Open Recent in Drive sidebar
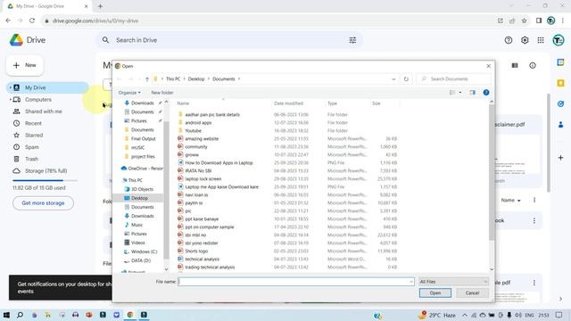Screen dimensions: 571x321 (33, 123)
